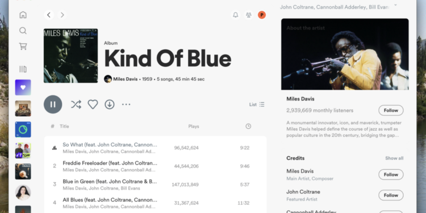Screen dimensions: 426x213
Task: Open the friends activity icon
Action: click(249, 15)
